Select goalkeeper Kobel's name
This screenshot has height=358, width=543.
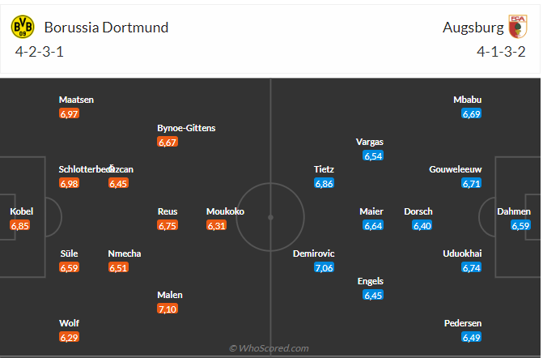point(21,211)
